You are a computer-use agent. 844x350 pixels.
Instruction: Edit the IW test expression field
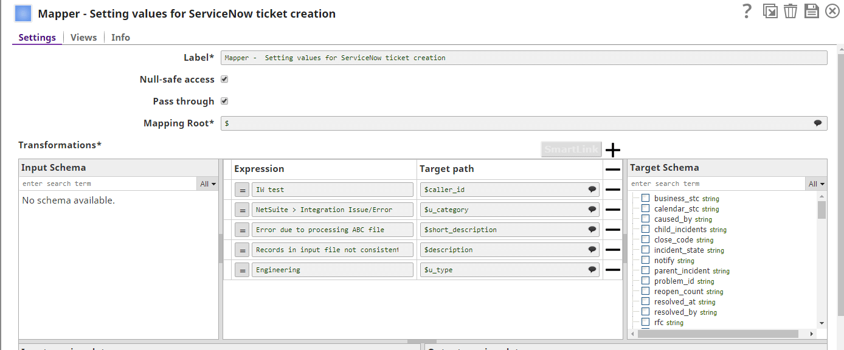click(x=332, y=190)
